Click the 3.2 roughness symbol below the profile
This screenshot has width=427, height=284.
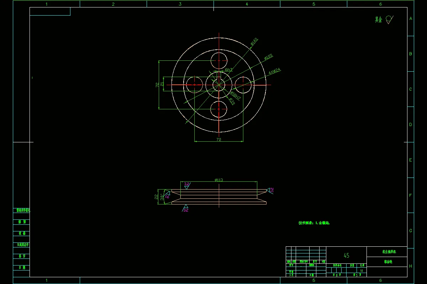[185, 209]
